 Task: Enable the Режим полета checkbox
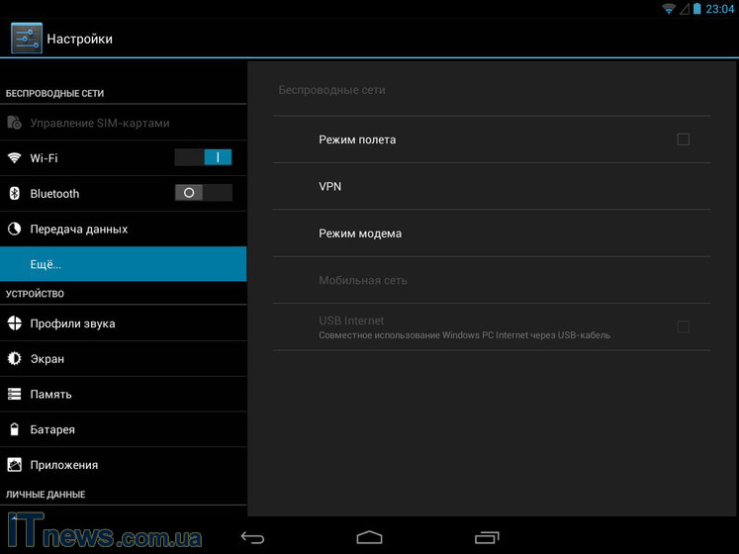(683, 139)
